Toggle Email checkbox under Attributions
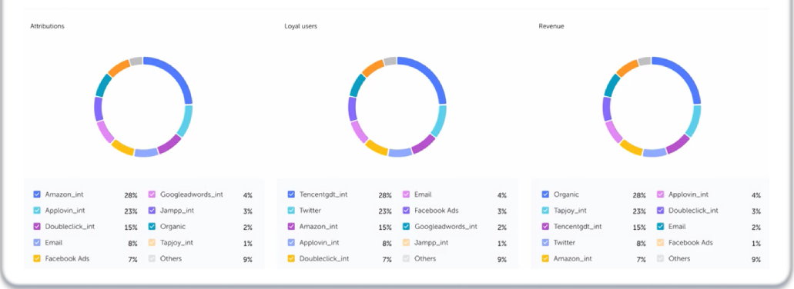Screen dimensions: 794x289 click(37, 243)
